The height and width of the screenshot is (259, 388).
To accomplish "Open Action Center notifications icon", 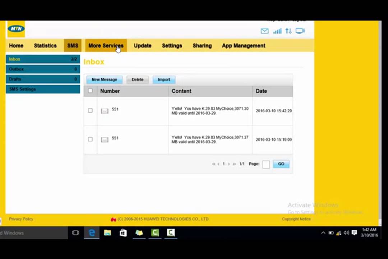I will coord(354,232).
